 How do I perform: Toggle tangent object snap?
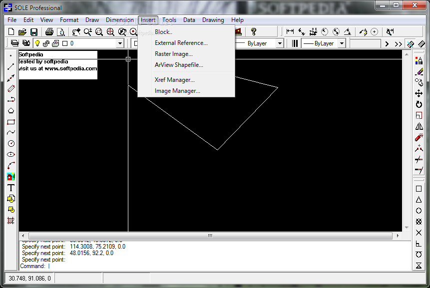pyautogui.click(x=419, y=255)
